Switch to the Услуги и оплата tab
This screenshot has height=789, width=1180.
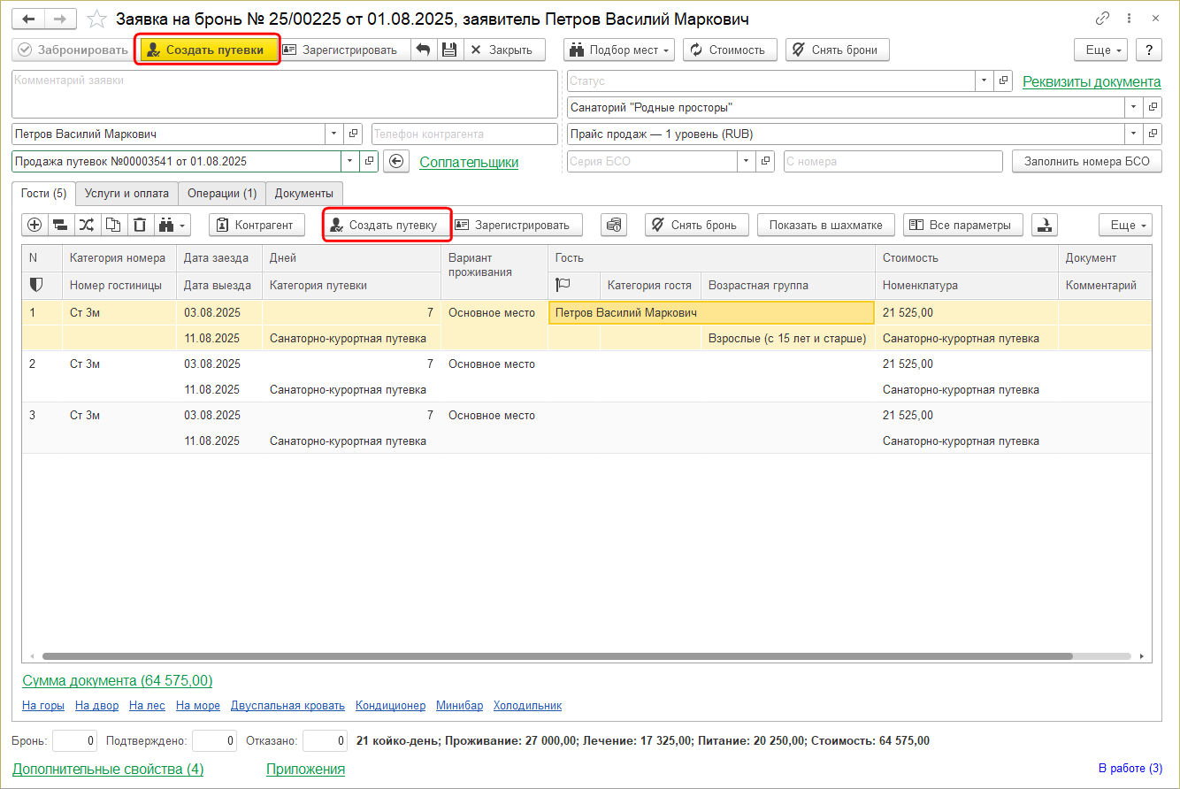126,194
